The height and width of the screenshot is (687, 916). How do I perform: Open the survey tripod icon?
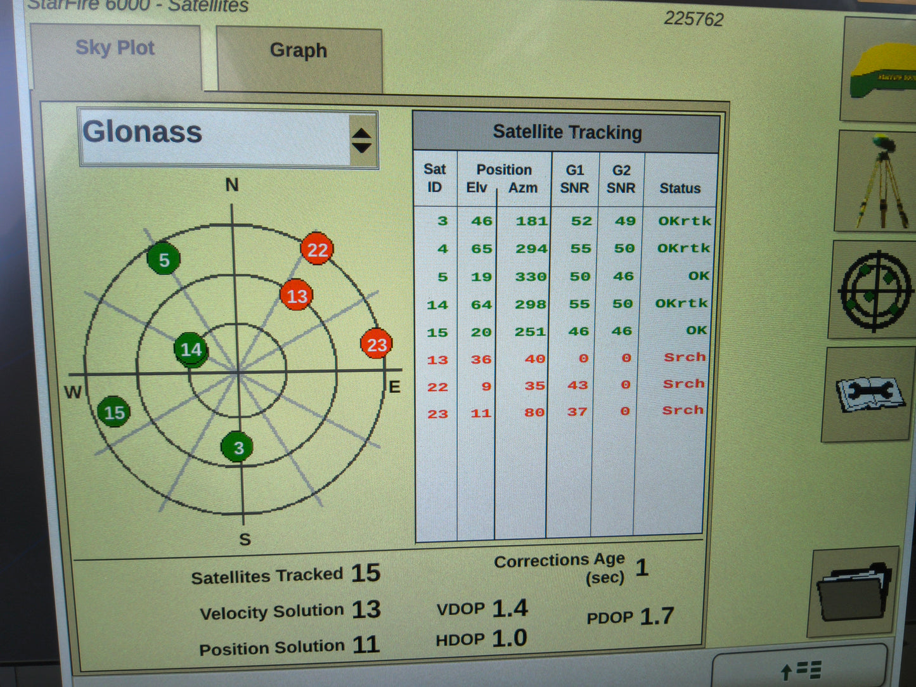click(x=876, y=181)
